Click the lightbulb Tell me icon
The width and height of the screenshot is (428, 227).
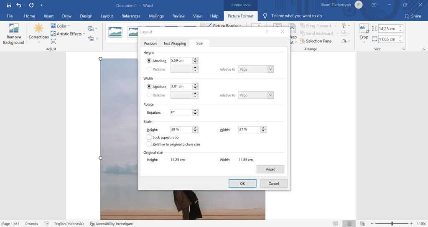tap(265, 16)
